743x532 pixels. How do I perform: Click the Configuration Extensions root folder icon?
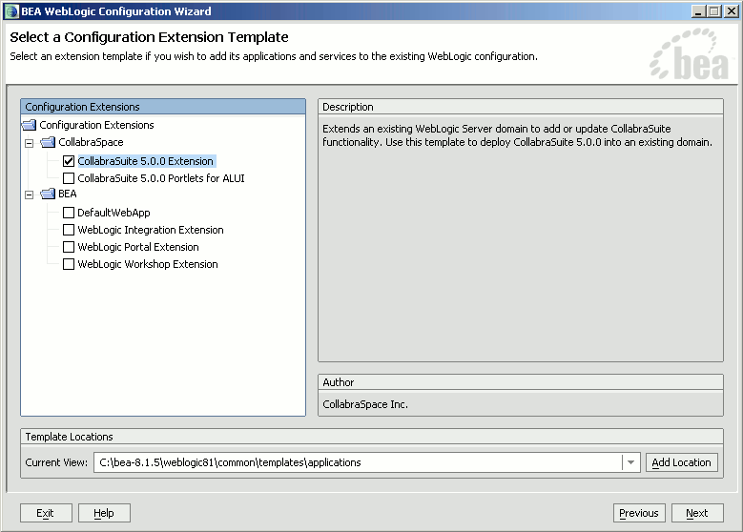pos(30,125)
